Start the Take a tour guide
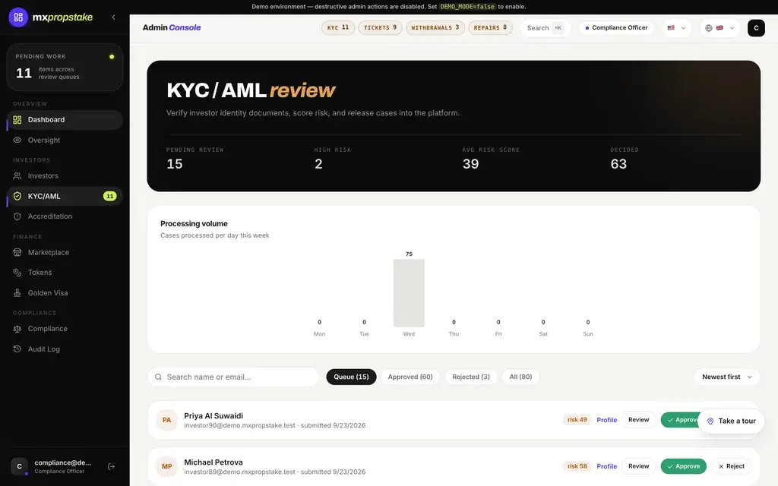Image resolution: width=778 pixels, height=486 pixels. coord(731,421)
